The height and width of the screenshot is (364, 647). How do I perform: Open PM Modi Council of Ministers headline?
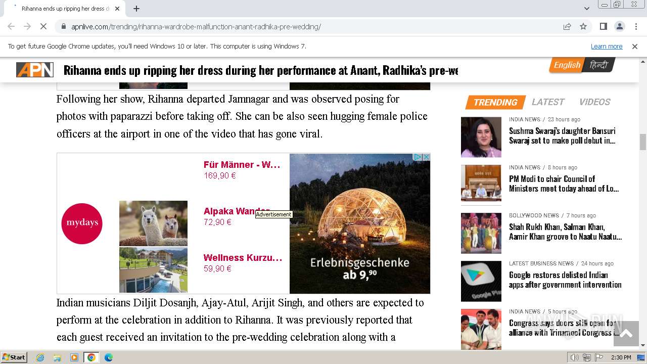pos(564,184)
